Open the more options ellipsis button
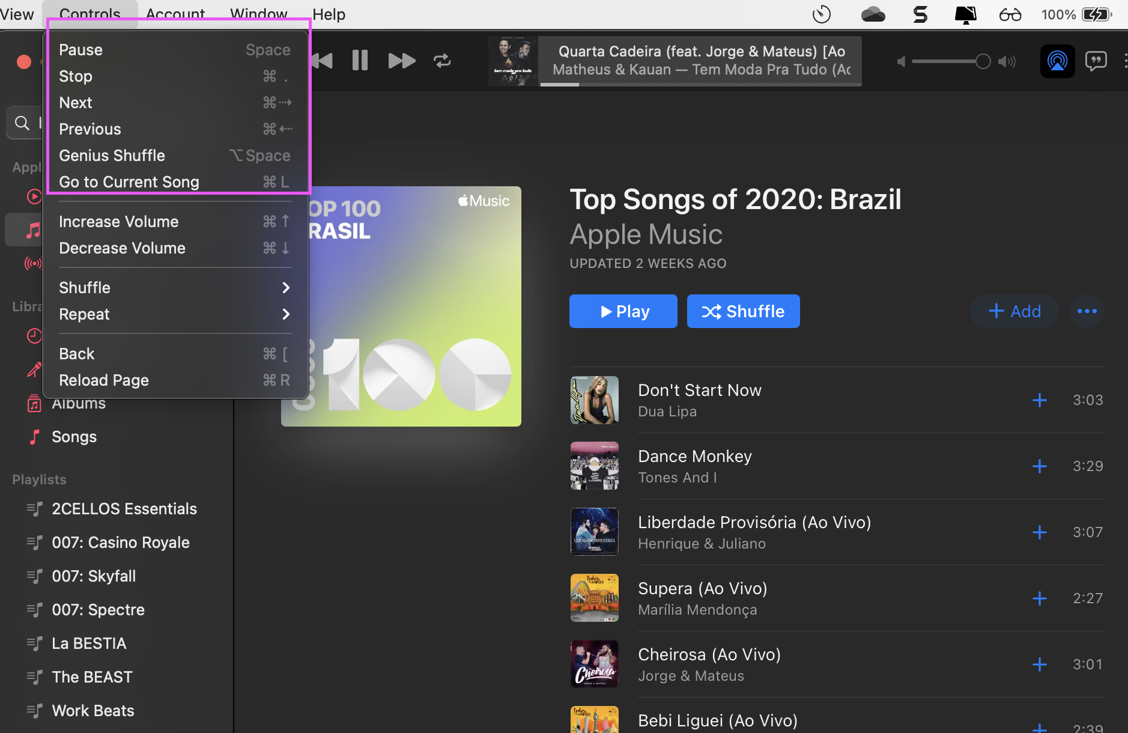This screenshot has width=1128, height=733. click(1087, 311)
